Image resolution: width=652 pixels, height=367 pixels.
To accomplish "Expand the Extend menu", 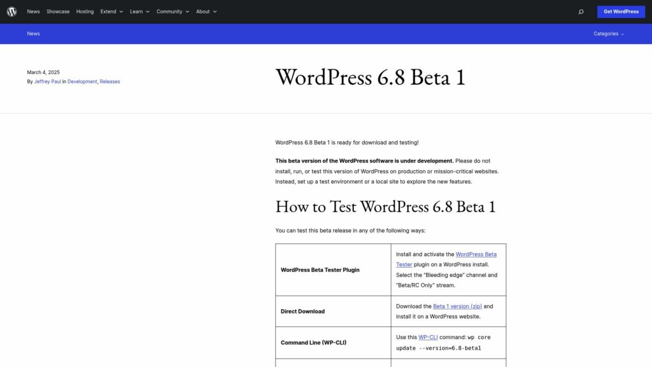I will (111, 11).
